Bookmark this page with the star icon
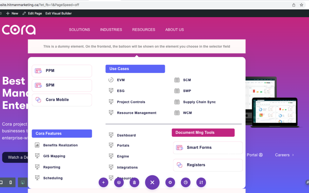Screen dimensions: 309x193 [301, 5]
